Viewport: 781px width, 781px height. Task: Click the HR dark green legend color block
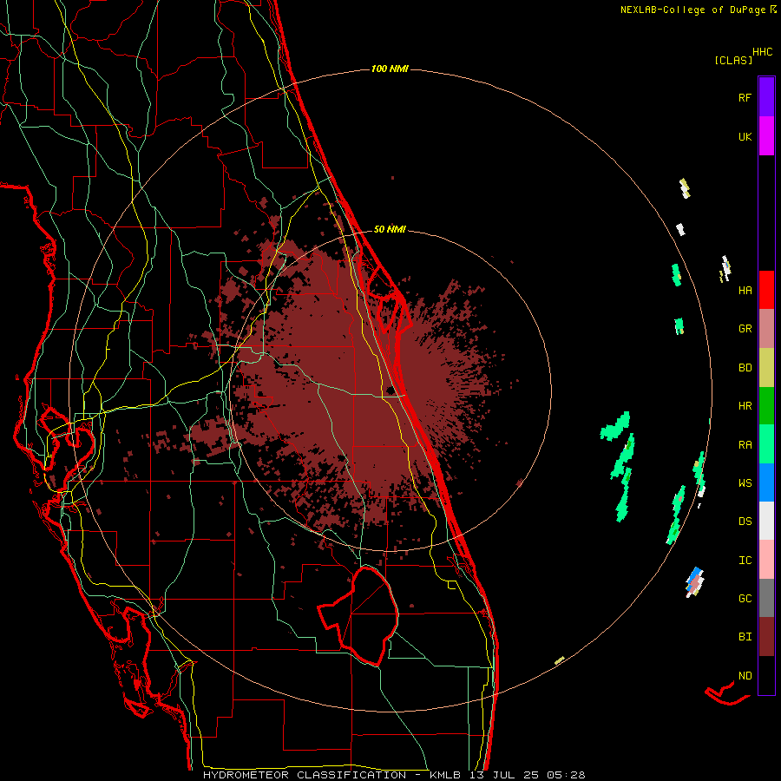pyautogui.click(x=766, y=406)
